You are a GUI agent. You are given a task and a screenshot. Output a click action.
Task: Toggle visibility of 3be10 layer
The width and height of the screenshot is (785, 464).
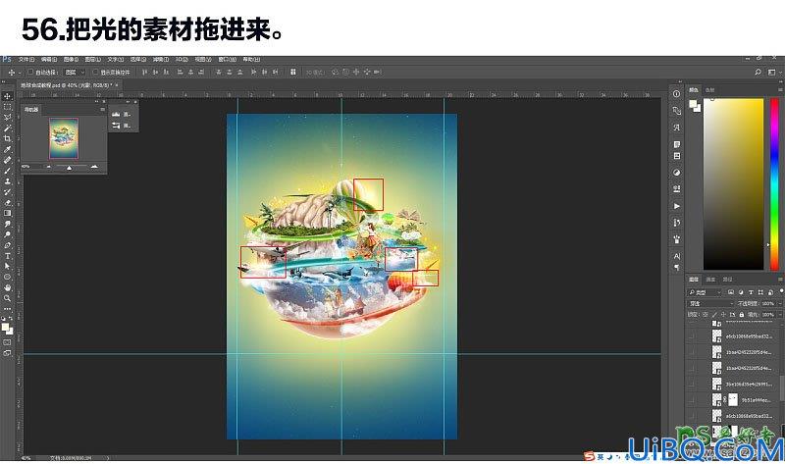click(x=693, y=384)
